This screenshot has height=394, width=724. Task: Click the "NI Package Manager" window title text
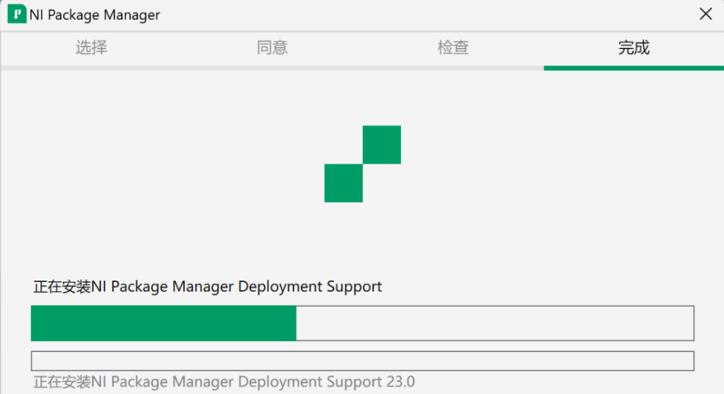pyautogui.click(x=94, y=15)
